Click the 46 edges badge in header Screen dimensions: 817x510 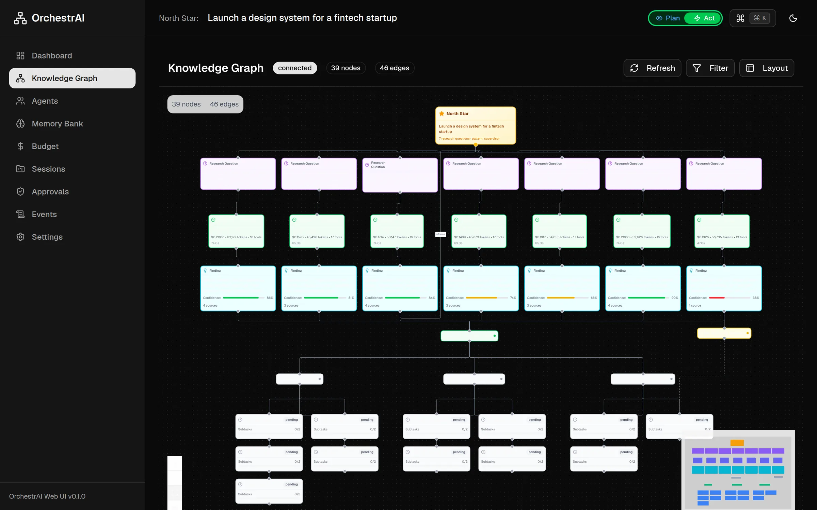point(395,68)
